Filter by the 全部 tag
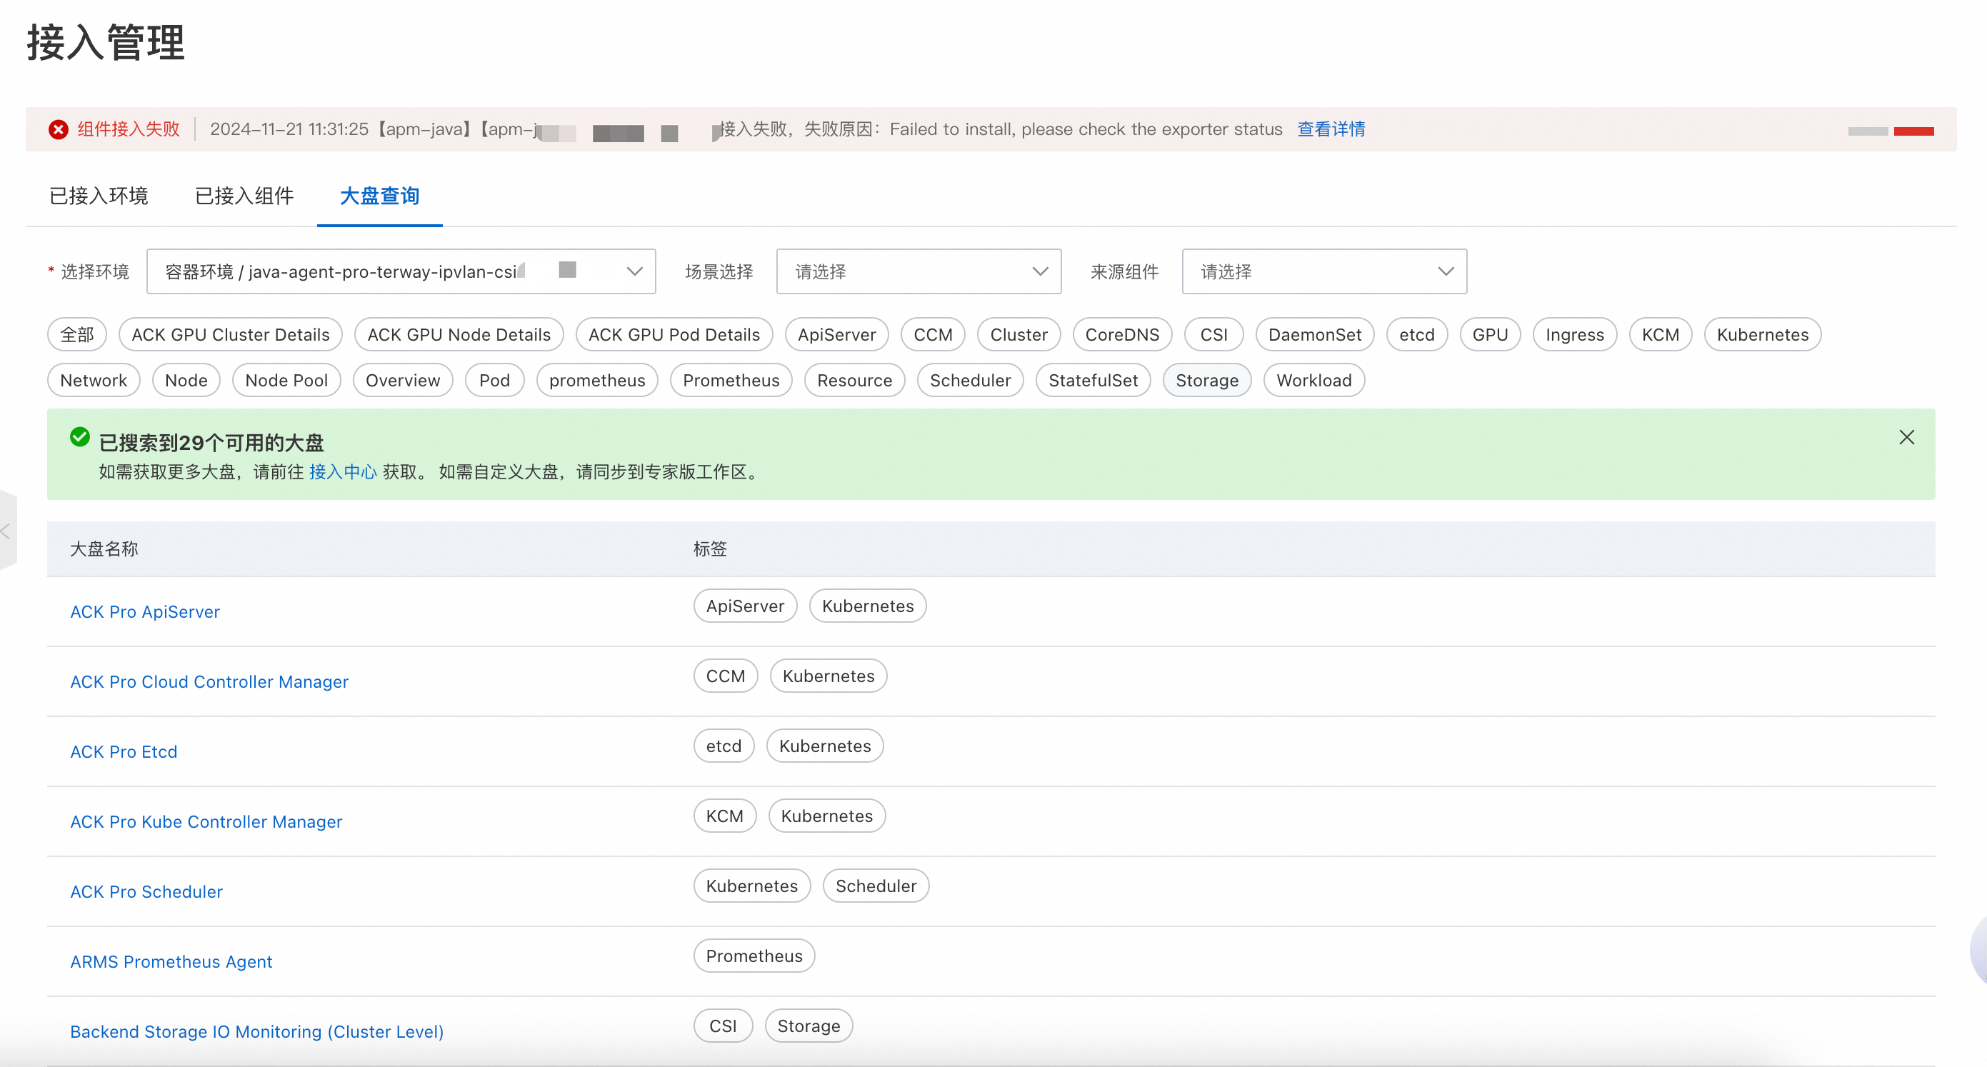Image resolution: width=1987 pixels, height=1067 pixels. (x=77, y=335)
